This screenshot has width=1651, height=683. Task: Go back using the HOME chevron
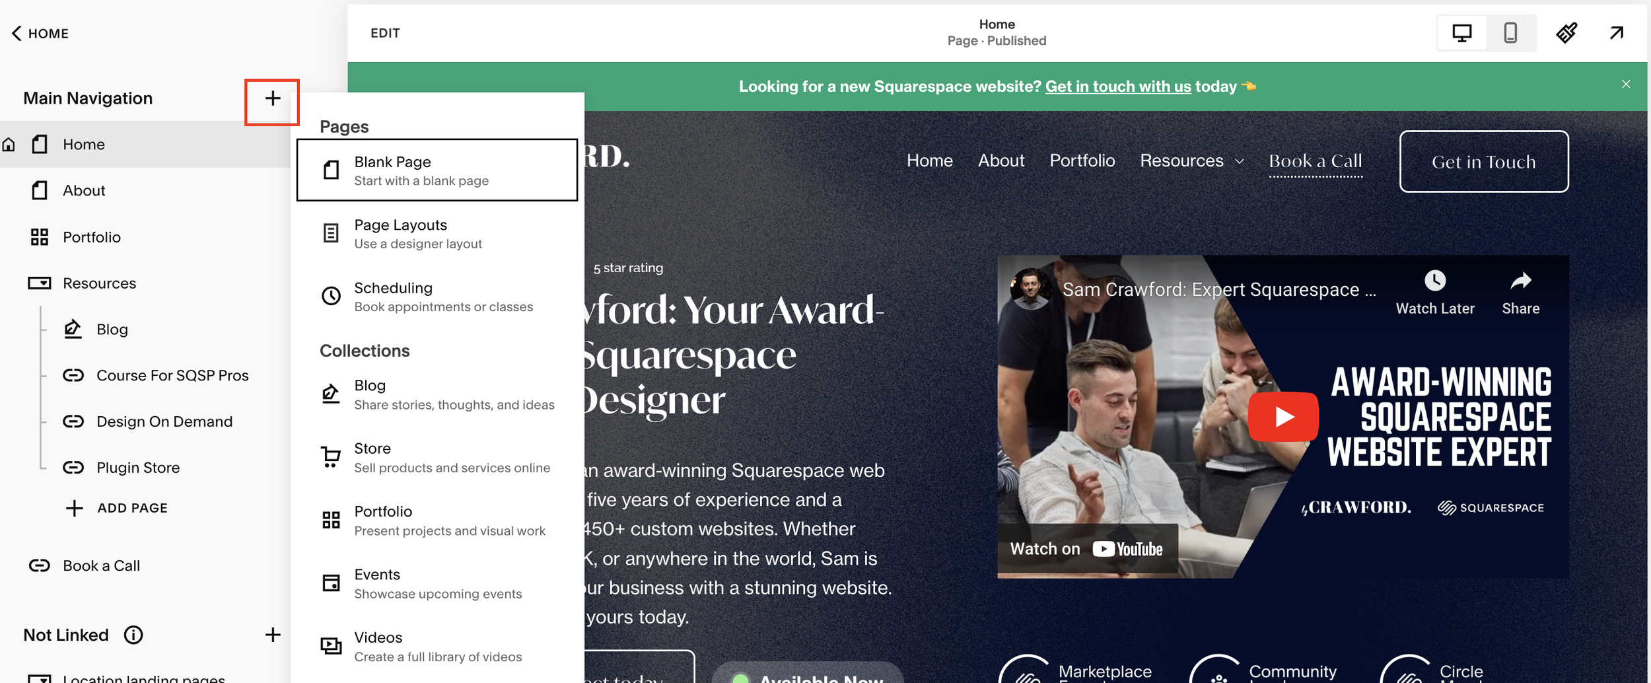(40, 33)
